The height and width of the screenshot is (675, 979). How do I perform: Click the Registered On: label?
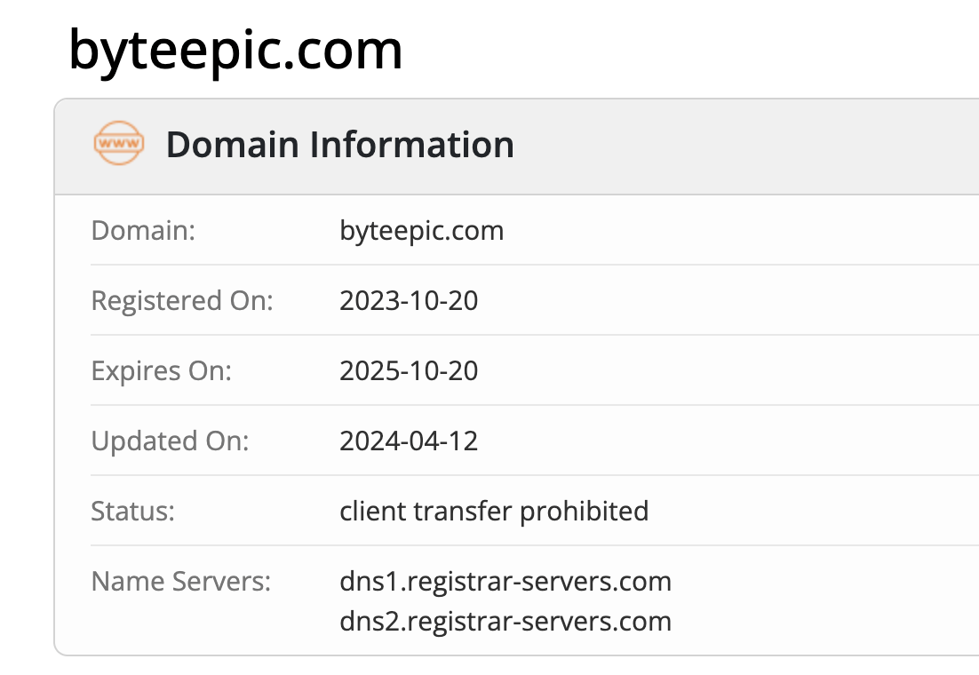182,301
